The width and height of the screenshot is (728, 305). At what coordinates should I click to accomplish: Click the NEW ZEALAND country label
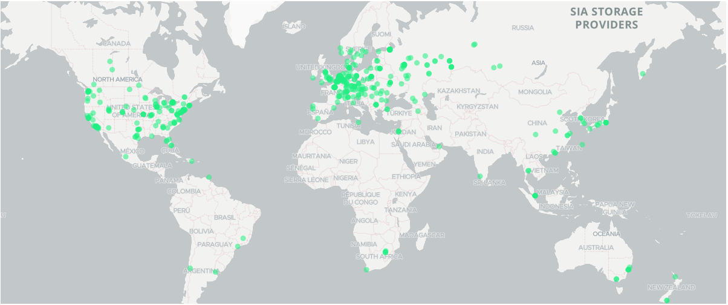coord(671,287)
